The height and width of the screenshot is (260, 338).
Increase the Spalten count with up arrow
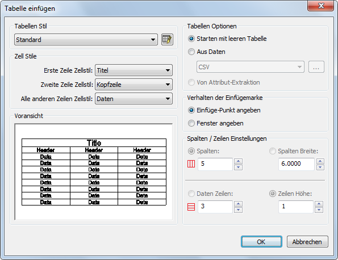tap(238, 161)
